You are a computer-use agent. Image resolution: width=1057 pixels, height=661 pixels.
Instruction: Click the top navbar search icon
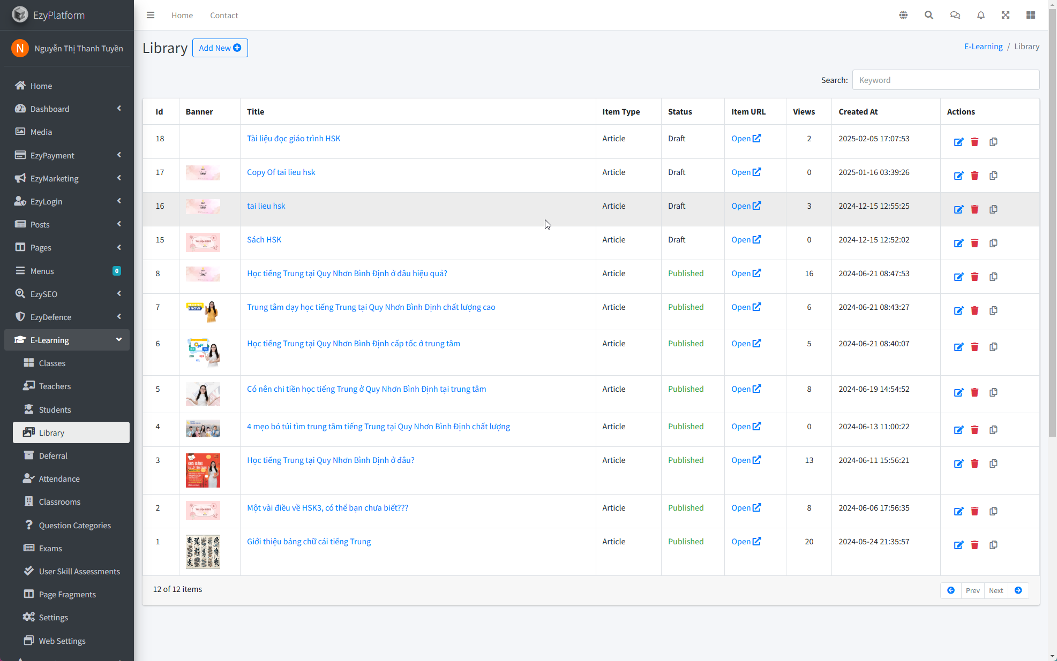click(x=929, y=15)
